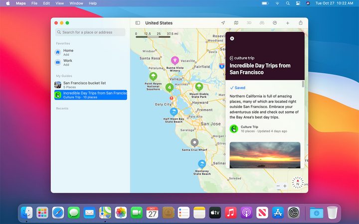Click the search for a place field

click(90, 32)
